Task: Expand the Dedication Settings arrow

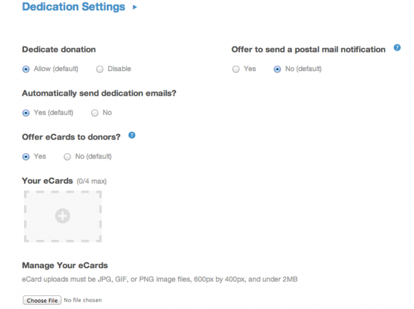Action: (135, 7)
